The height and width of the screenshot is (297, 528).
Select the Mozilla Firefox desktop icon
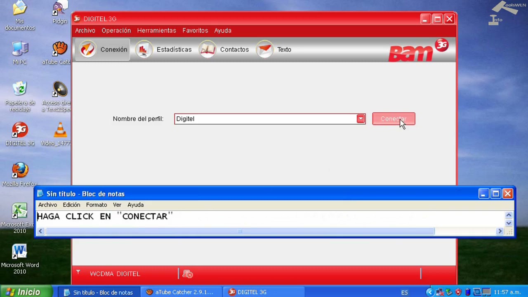point(20,174)
